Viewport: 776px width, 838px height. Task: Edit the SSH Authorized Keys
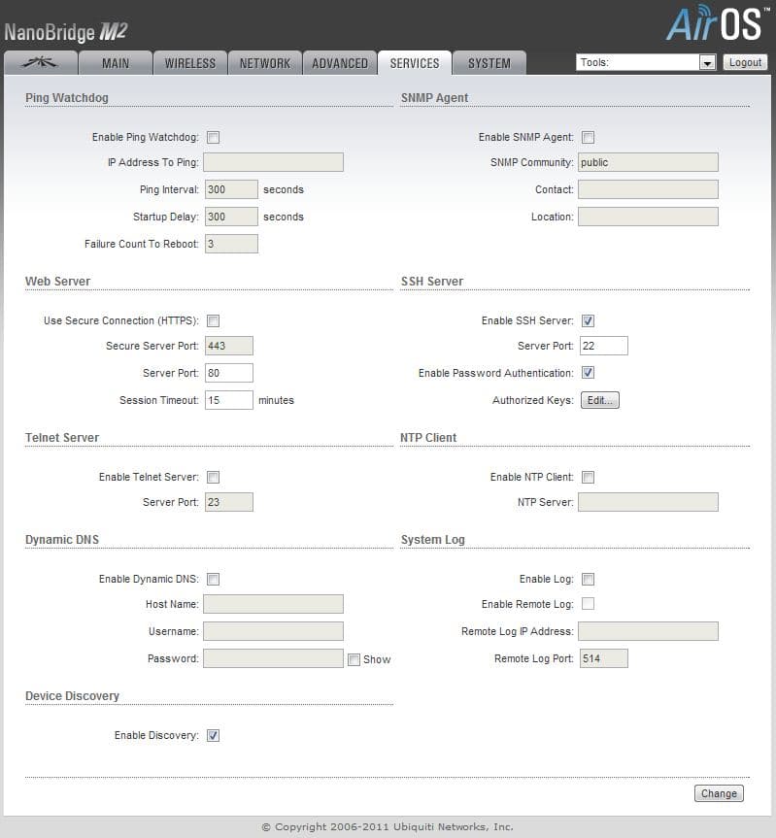(600, 400)
